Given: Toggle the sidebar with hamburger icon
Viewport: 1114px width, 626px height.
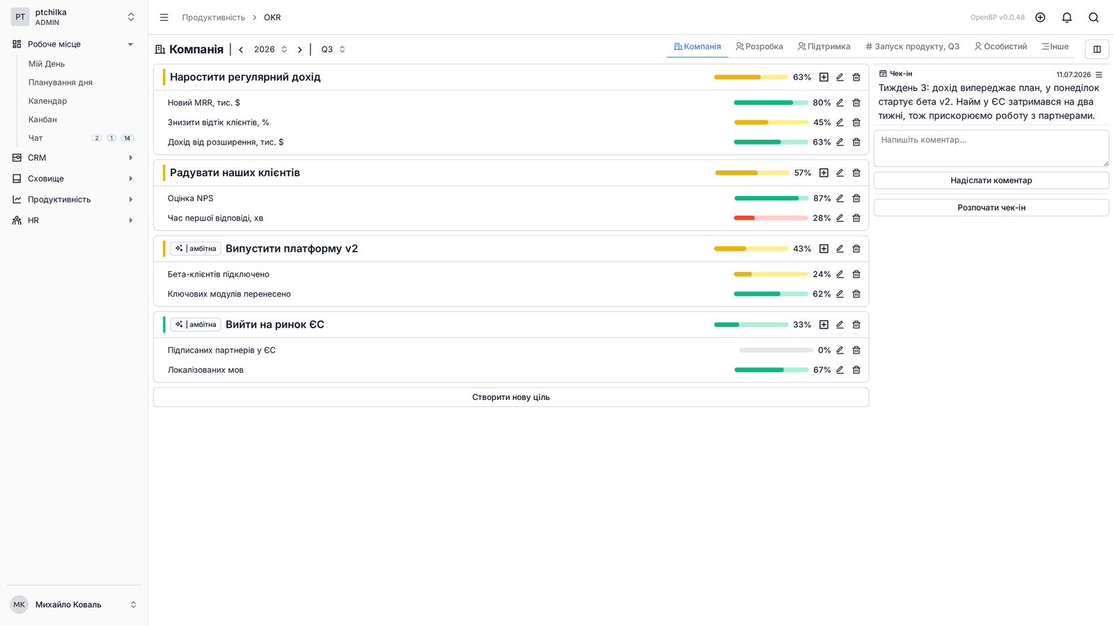Looking at the screenshot, I should coord(164,17).
